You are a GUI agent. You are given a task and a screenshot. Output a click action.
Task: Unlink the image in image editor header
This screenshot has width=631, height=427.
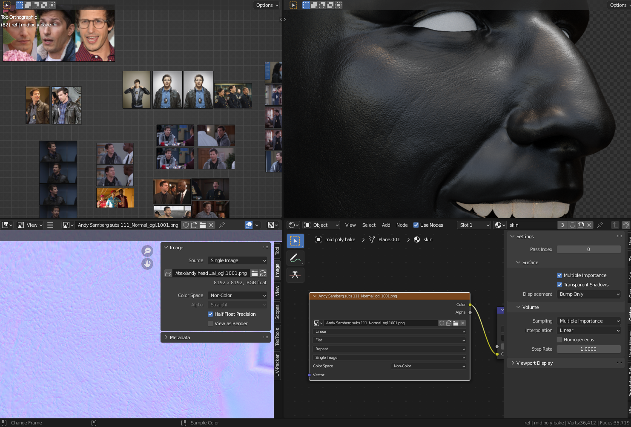point(211,225)
